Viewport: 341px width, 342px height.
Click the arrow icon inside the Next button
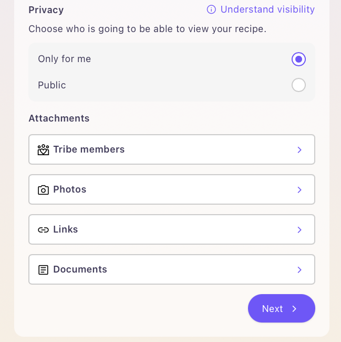pos(295,309)
